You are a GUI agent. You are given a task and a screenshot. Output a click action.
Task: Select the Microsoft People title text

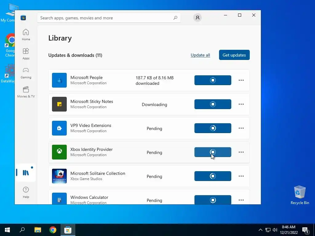(x=86, y=77)
